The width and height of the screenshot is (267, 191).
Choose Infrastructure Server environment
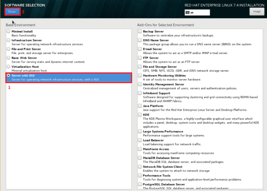pyautogui.click(x=8, y=40)
